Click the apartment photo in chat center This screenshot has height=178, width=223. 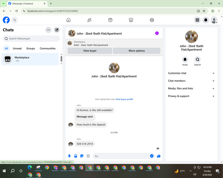coord(114,68)
